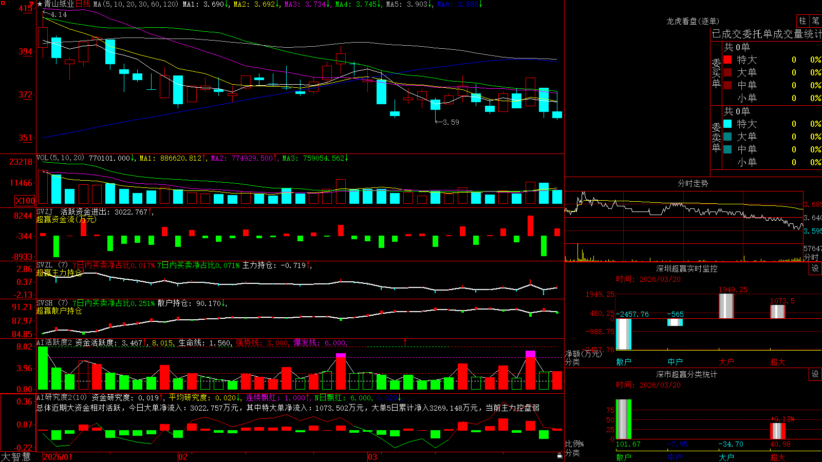Select 超大 category in 深市超赢分类统计

click(x=778, y=457)
